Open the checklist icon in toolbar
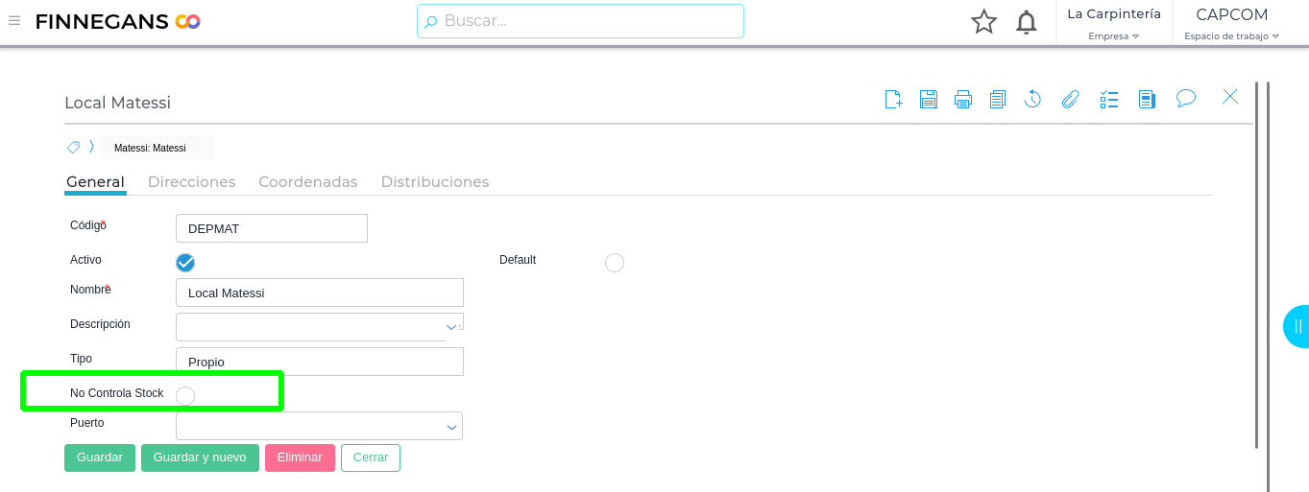1309x492 pixels. pyautogui.click(x=1109, y=99)
